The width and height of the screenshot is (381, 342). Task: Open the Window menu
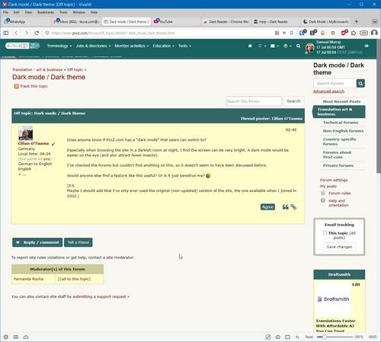click(x=78, y=12)
